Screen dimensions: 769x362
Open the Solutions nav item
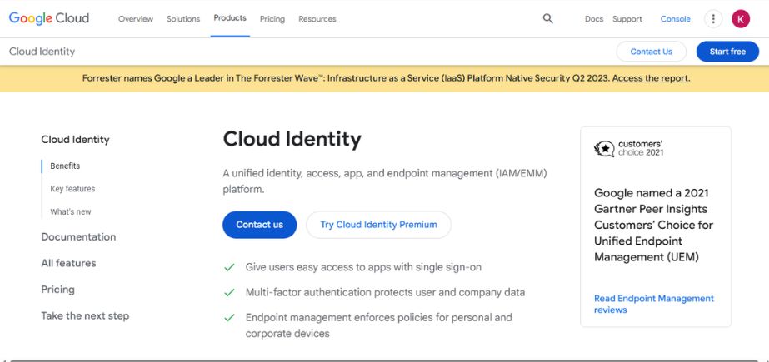(183, 19)
